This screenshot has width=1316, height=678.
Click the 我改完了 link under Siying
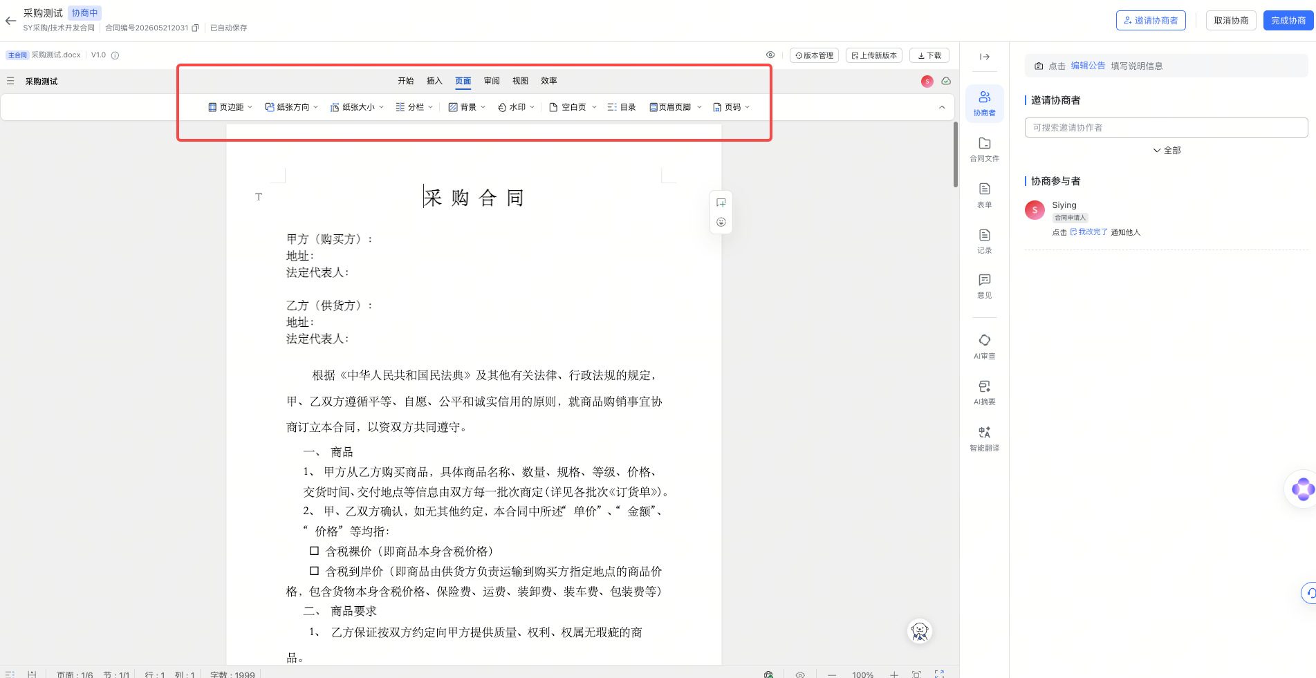1089,232
